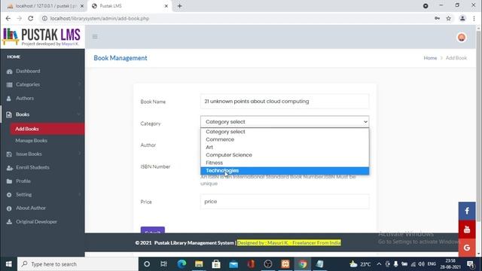Show hidden system tray icons
This screenshot has height=271, width=482.
(x=379, y=264)
